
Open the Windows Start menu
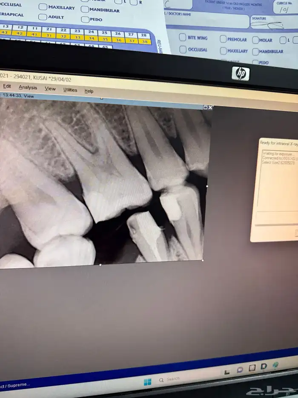pyautogui.click(x=147, y=382)
